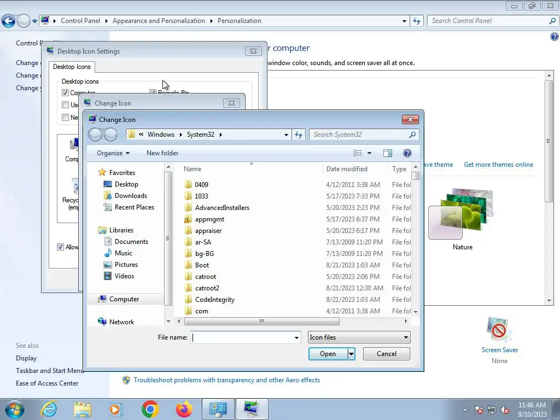Go to Desktop in Favorites
560x420 pixels.
point(126,184)
